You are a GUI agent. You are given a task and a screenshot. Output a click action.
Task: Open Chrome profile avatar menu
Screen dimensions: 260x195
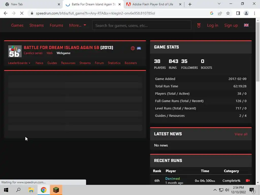click(246, 13)
